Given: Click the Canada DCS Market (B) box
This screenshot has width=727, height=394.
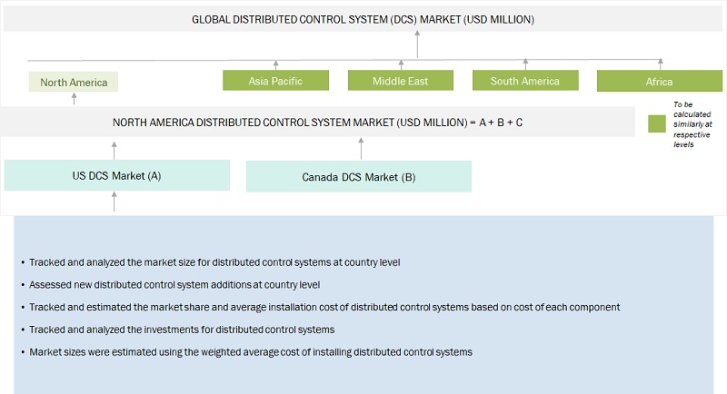Looking at the screenshot, I should click(x=359, y=177).
